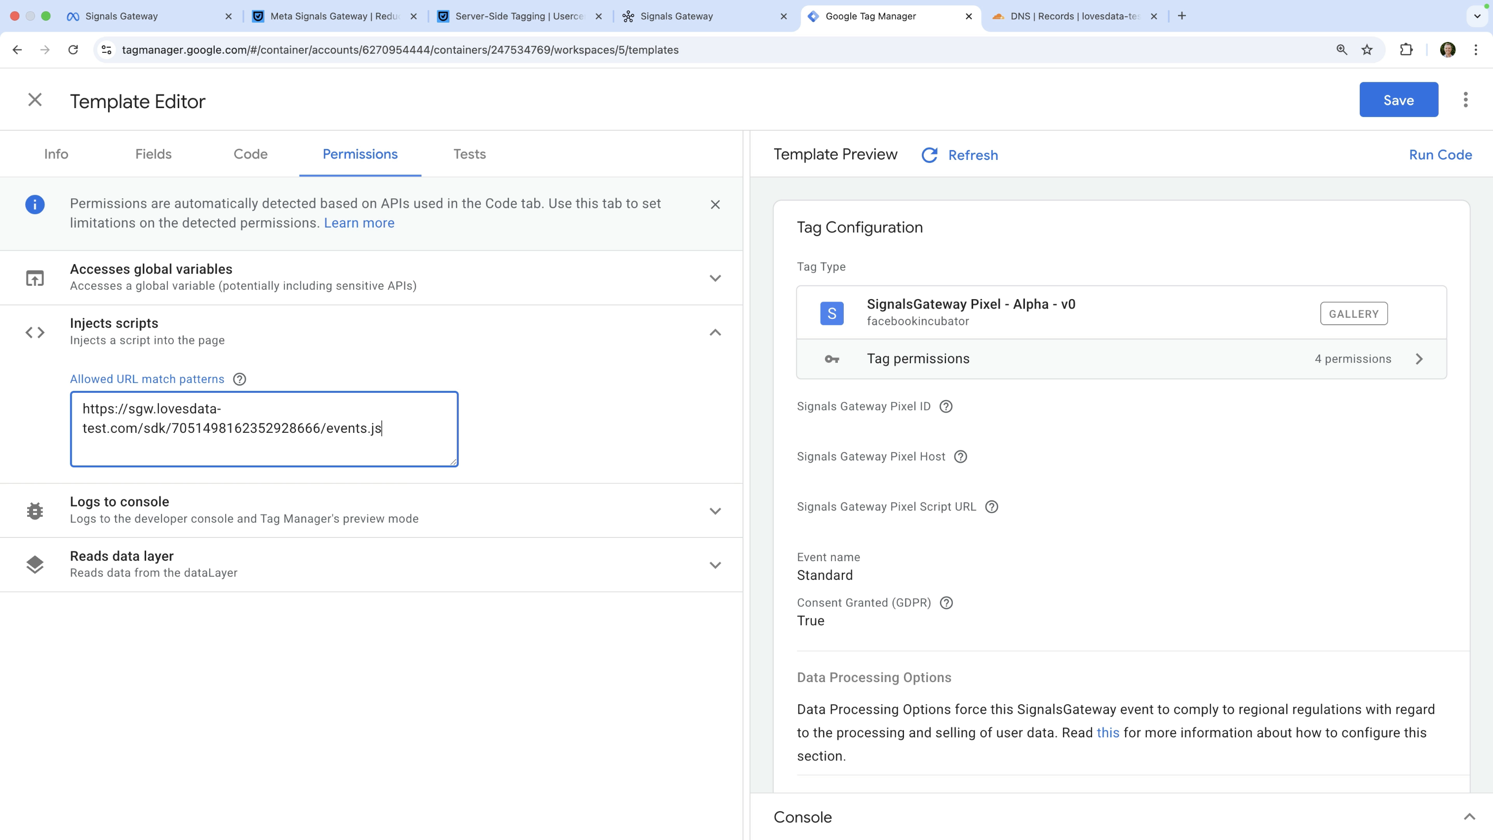The height and width of the screenshot is (840, 1493).
Task: Open help for Signals Gateway Pixel ID
Action: click(946, 406)
